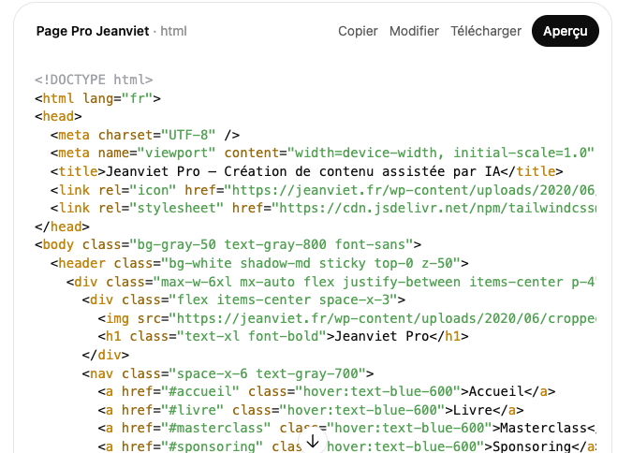
Task: Click the Page Pro Jeanviet title
Action: point(92,31)
